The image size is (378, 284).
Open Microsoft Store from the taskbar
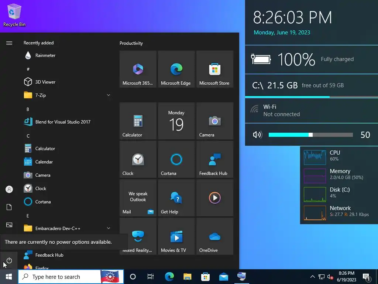[x=205, y=277]
